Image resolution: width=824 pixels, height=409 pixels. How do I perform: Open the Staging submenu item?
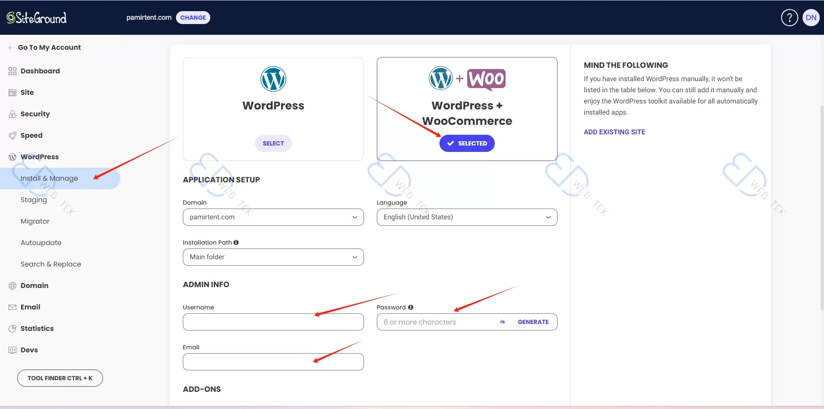[34, 200]
